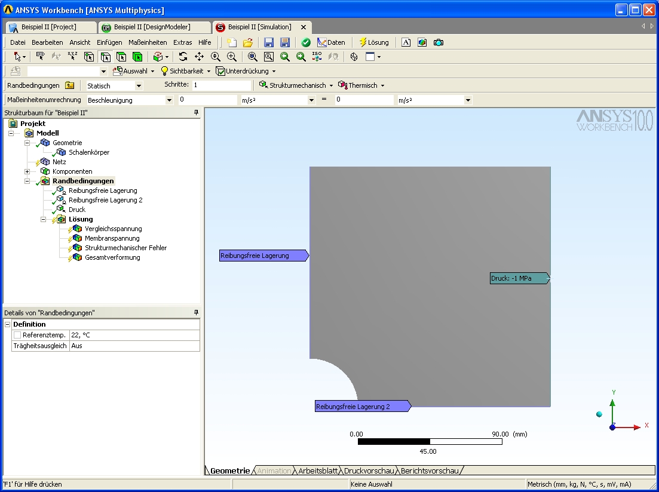Image resolution: width=659 pixels, height=492 pixels.
Task: Switch to Beispiel II [DesignModeler] tab
Action: [x=154, y=27]
